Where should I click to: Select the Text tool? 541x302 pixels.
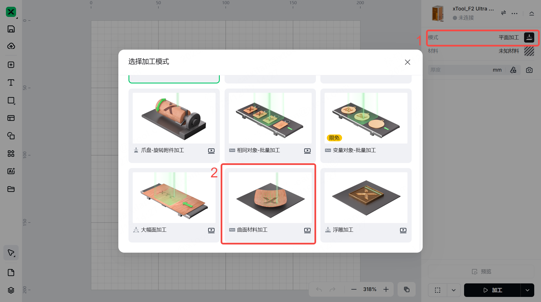point(11,83)
